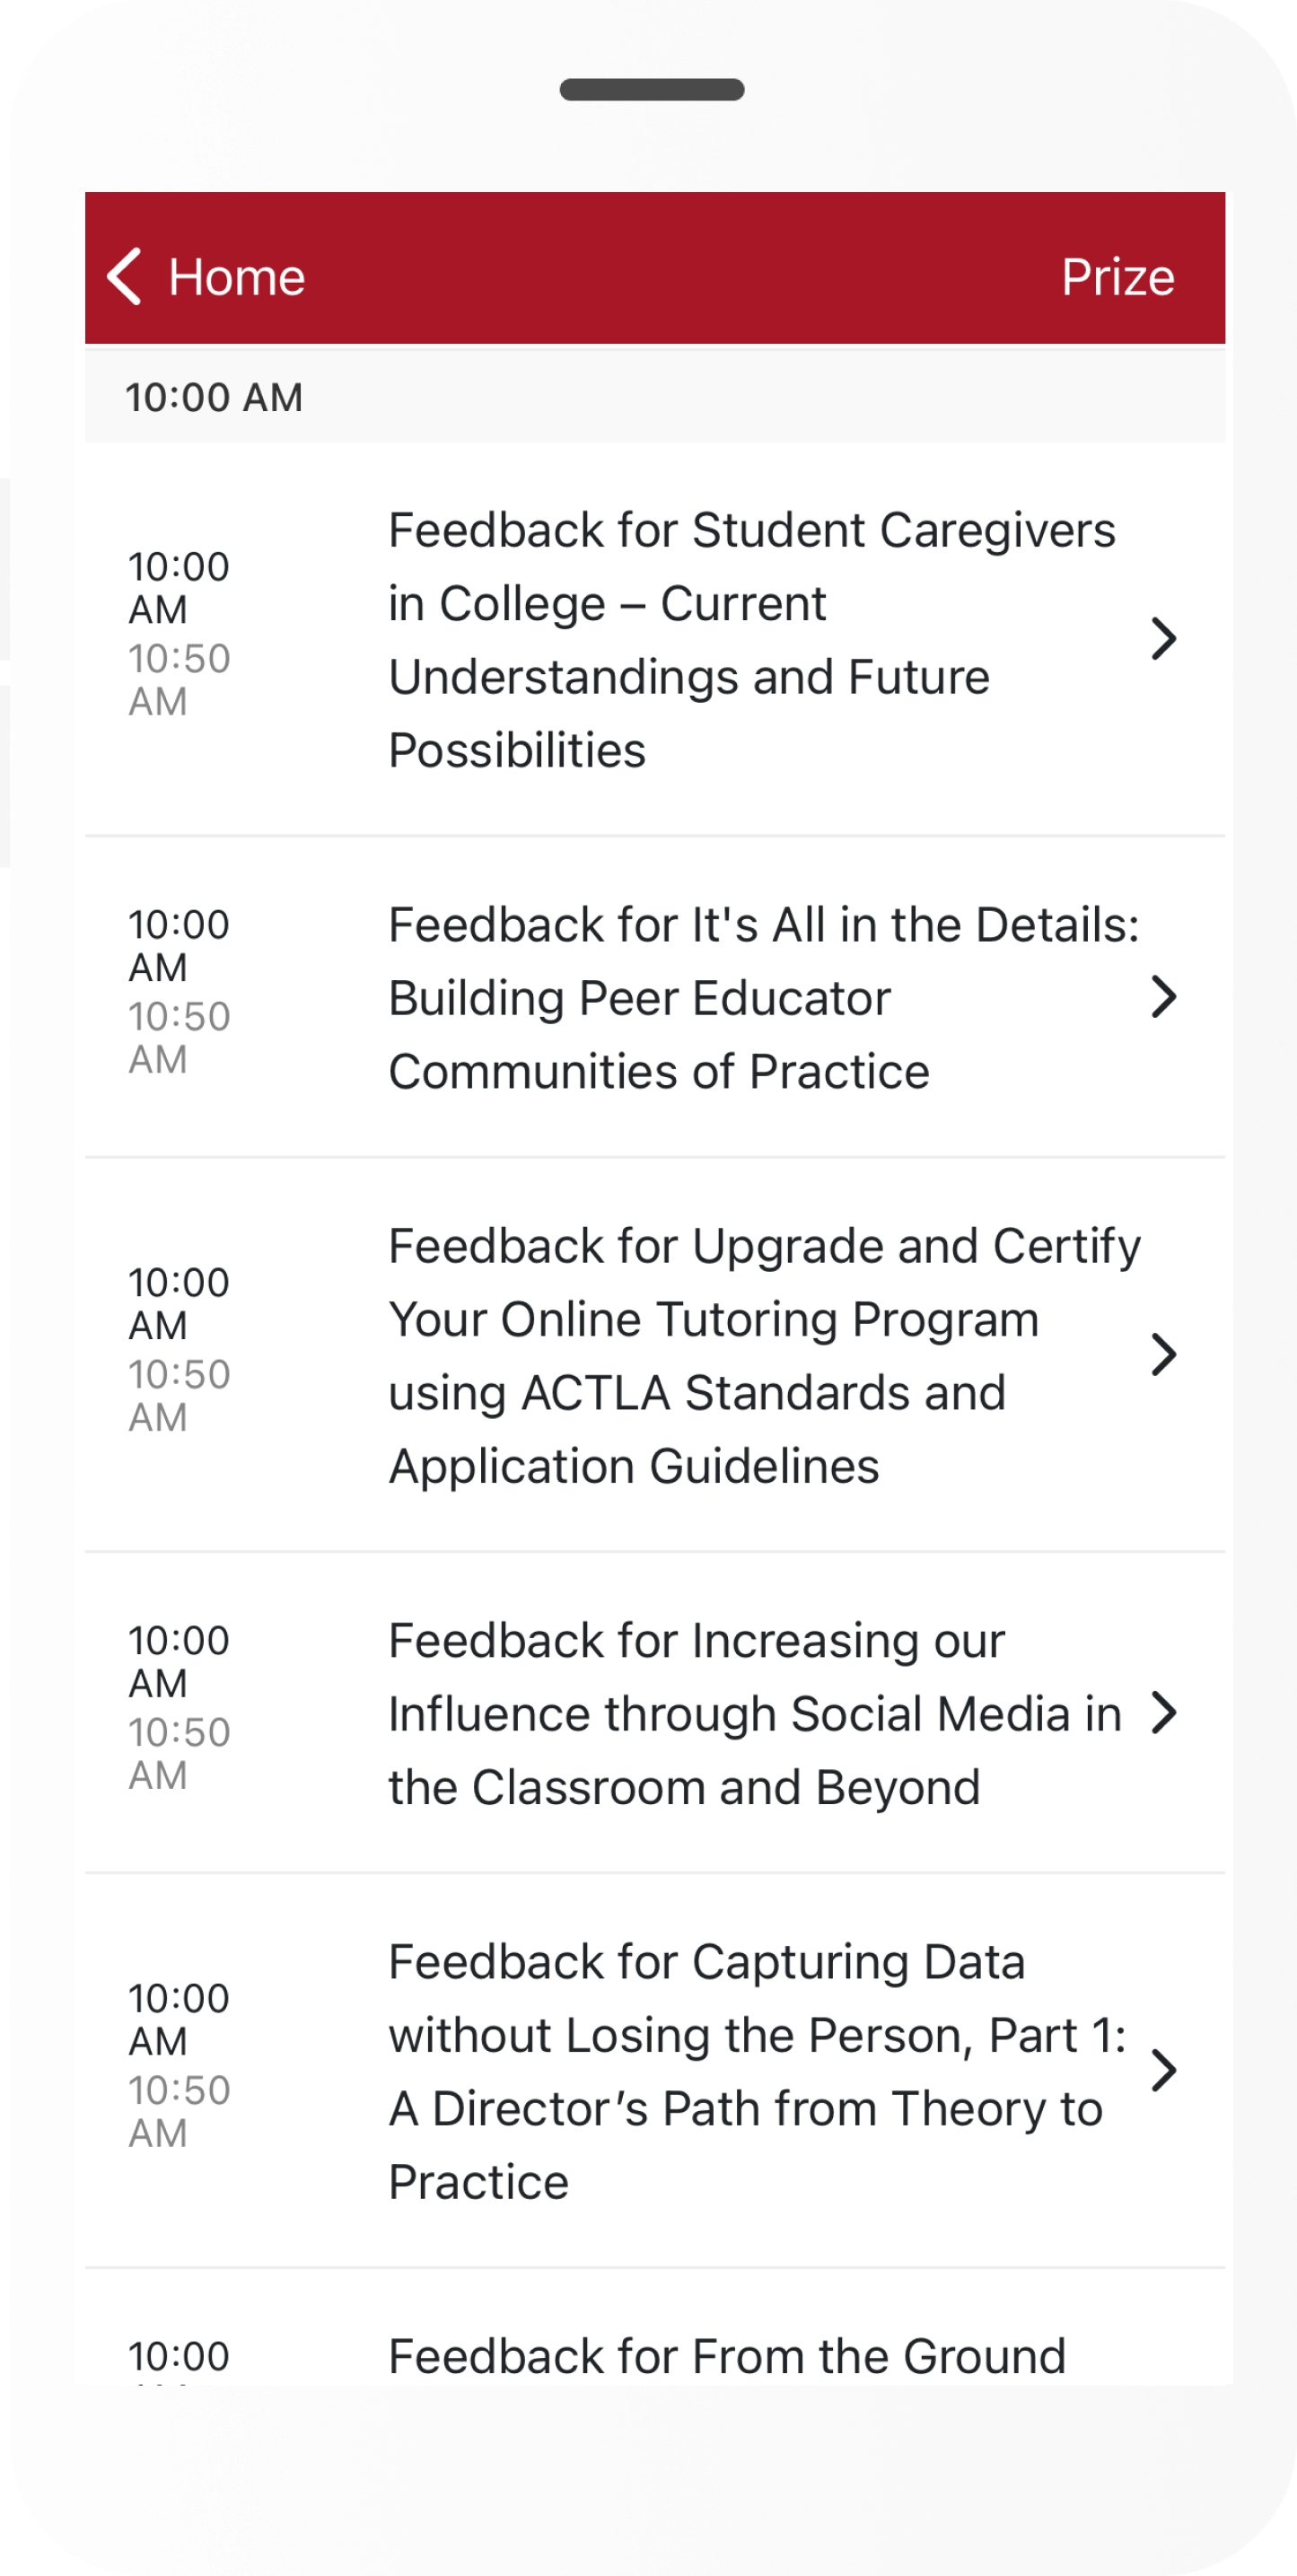Tap the back arrow icon beside Home
Image resolution: width=1297 pixels, height=2576 pixels.
pyautogui.click(x=125, y=276)
